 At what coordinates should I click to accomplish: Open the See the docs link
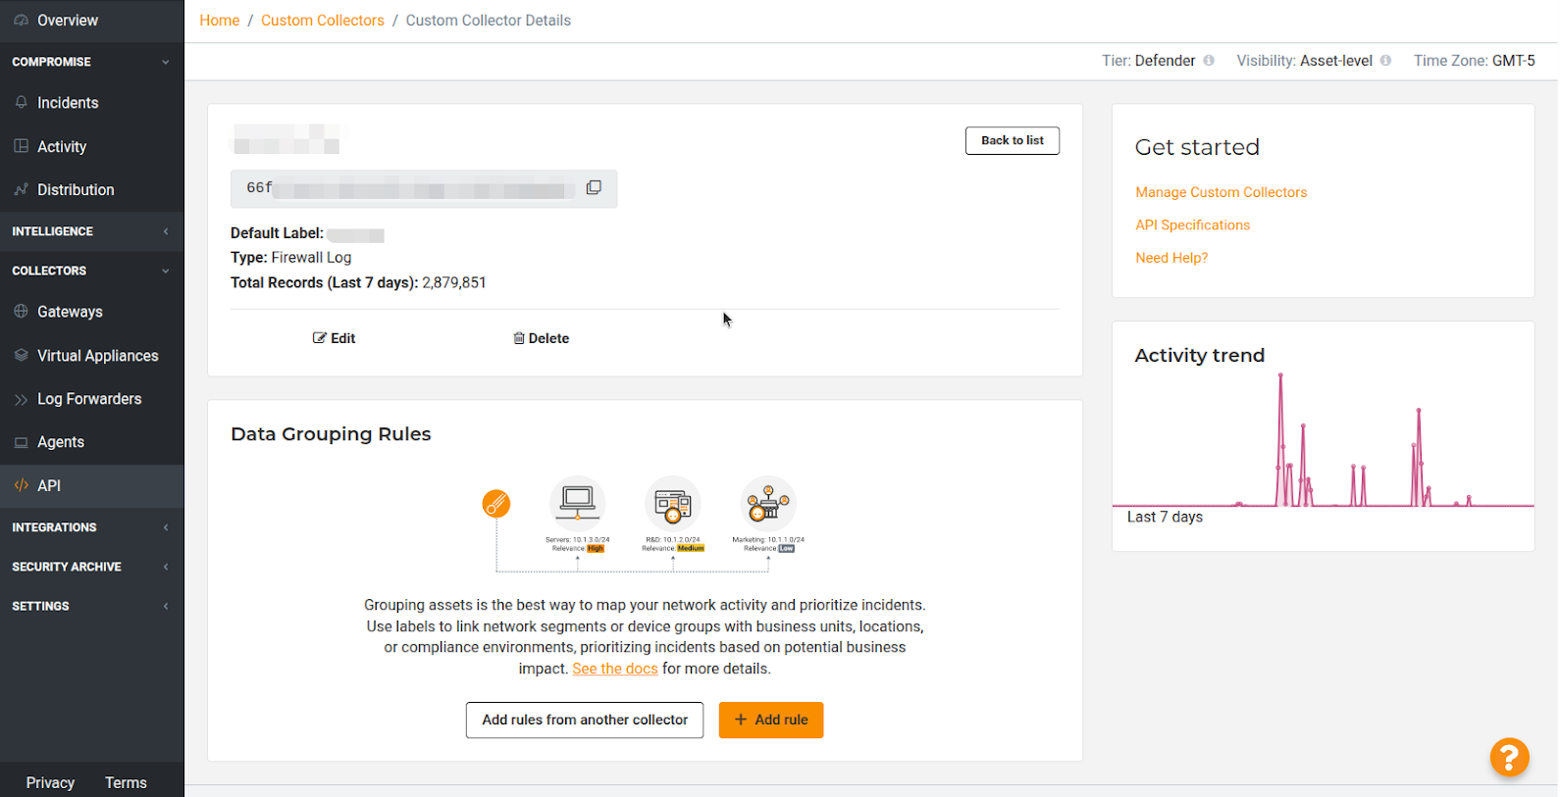[615, 669]
